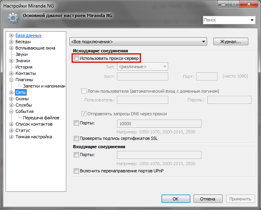Toggle outgoing 'Порты' checkbox
The image size is (261, 210).
[x=77, y=123]
